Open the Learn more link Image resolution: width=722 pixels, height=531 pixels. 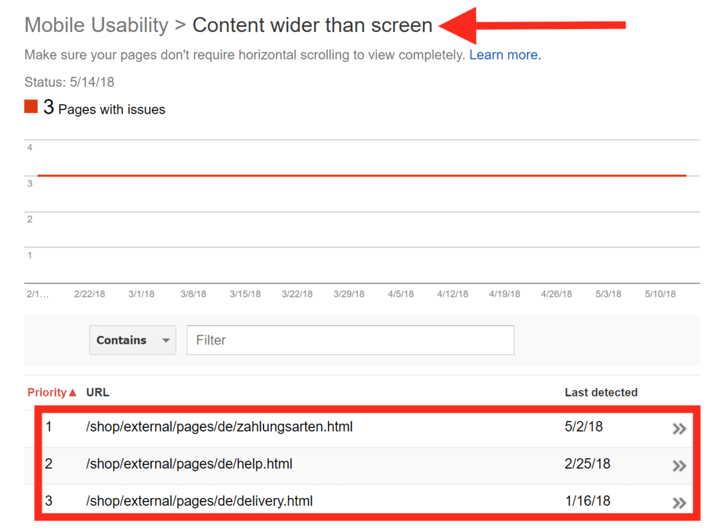click(505, 55)
